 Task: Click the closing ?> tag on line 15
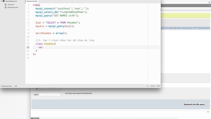tap(34, 54)
